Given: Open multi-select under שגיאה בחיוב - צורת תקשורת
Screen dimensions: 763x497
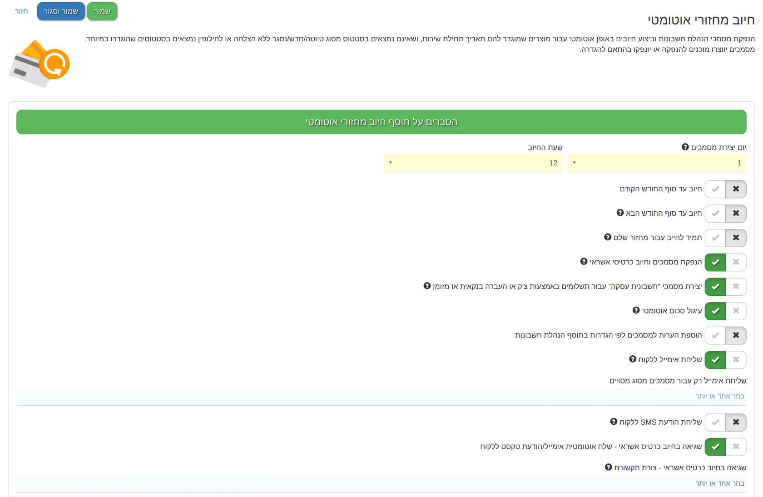Looking at the screenshot, I should 381,483.
